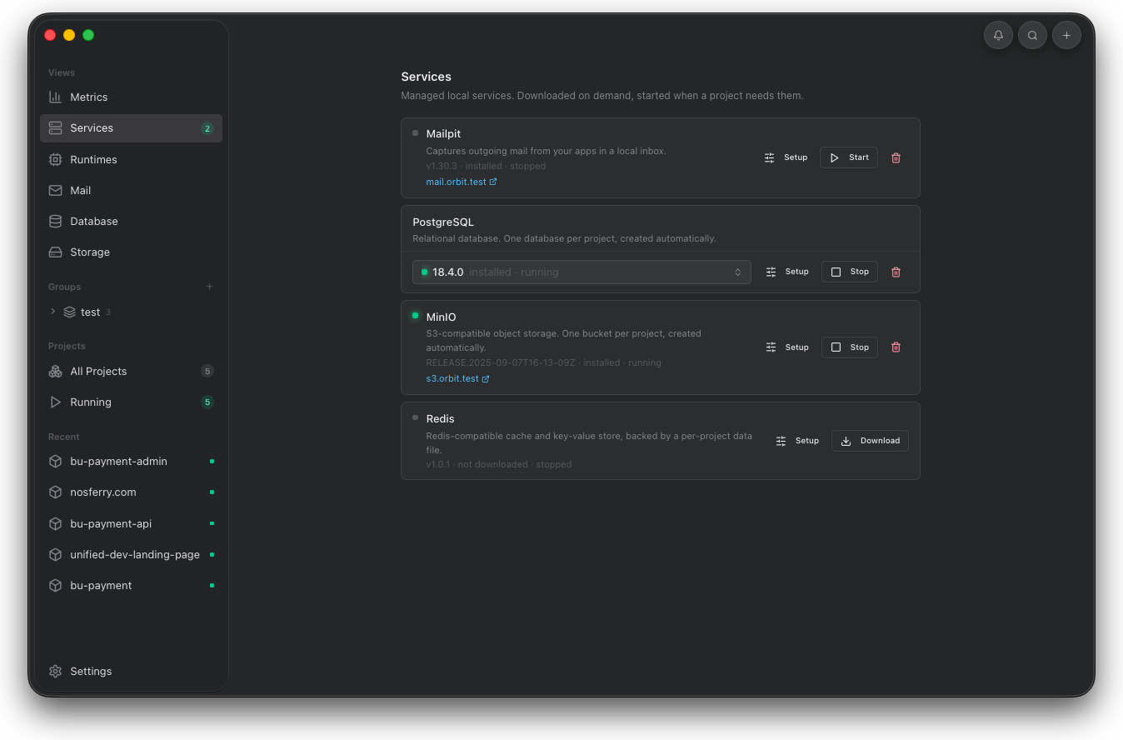
Task: Click the Storage drive icon in sidebar
Action: click(x=56, y=252)
